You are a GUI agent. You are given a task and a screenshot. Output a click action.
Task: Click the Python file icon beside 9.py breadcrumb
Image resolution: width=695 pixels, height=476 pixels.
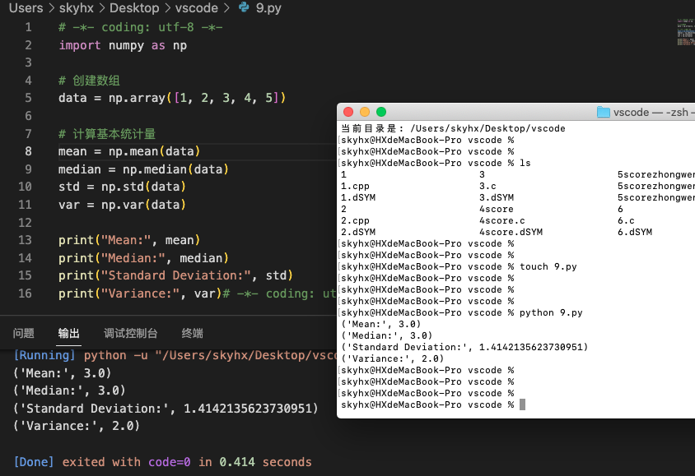[x=242, y=8]
